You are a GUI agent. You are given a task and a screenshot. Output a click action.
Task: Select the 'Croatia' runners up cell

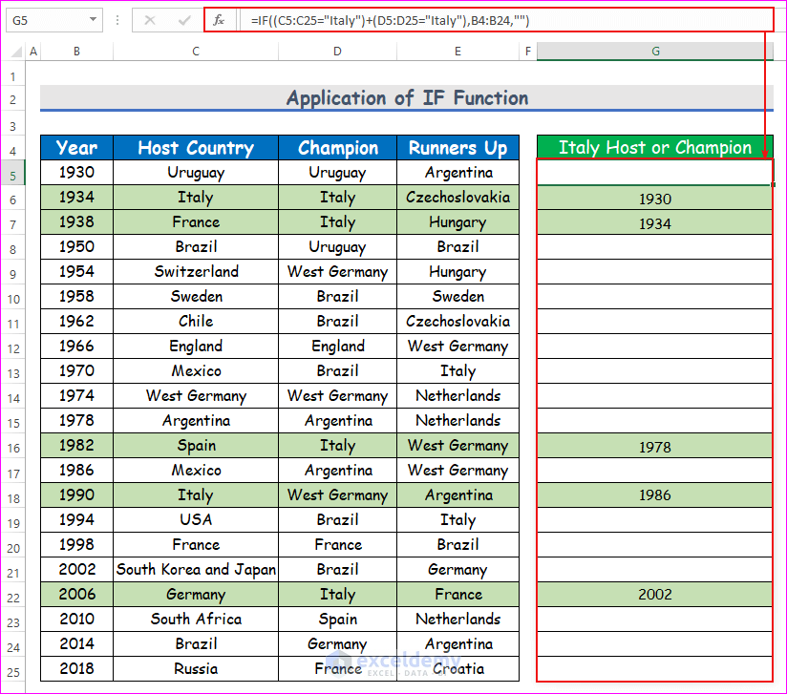(x=457, y=668)
